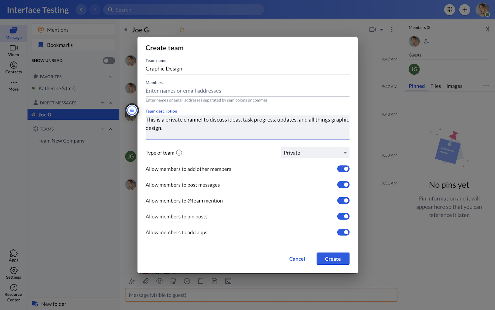Go back with the navigation arrow
495x310 pixels.
(81, 10)
